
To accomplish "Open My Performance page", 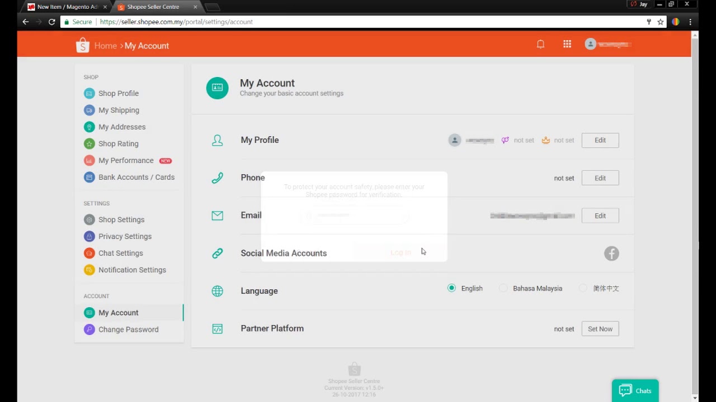I will coord(126,160).
